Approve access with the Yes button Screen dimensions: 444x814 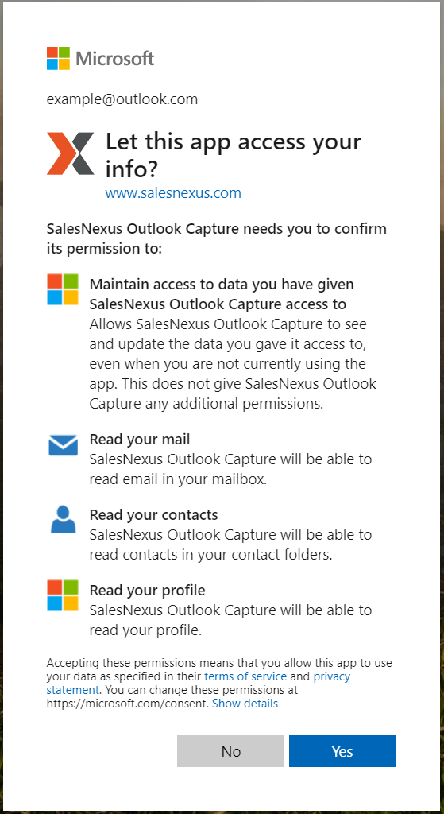tap(342, 751)
